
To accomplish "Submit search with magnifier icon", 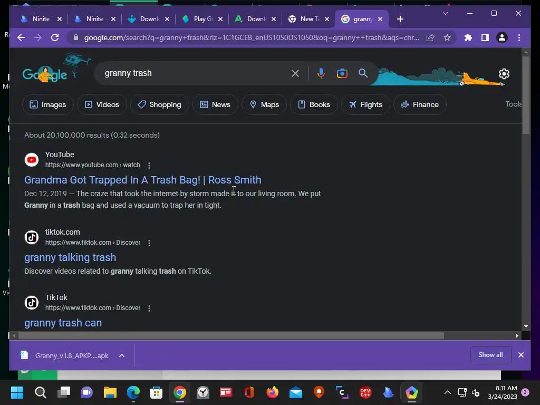I will click(363, 73).
